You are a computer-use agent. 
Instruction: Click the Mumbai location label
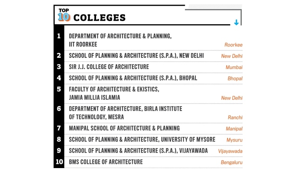point(234,67)
